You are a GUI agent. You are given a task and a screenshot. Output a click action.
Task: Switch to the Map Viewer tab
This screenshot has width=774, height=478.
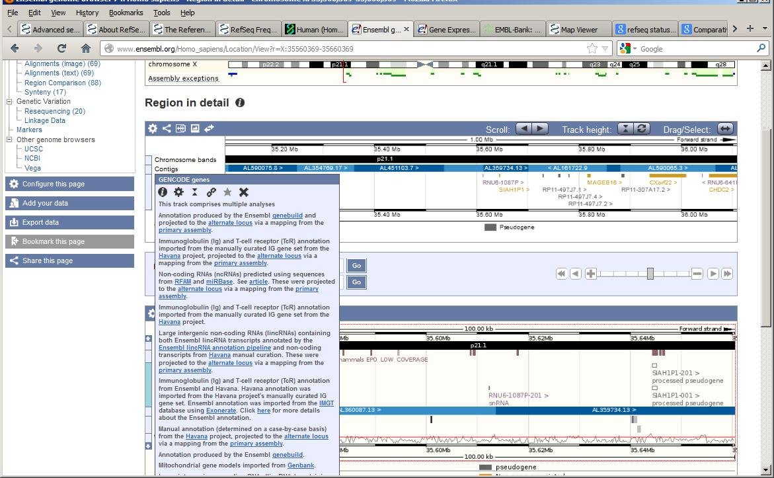pos(578,30)
